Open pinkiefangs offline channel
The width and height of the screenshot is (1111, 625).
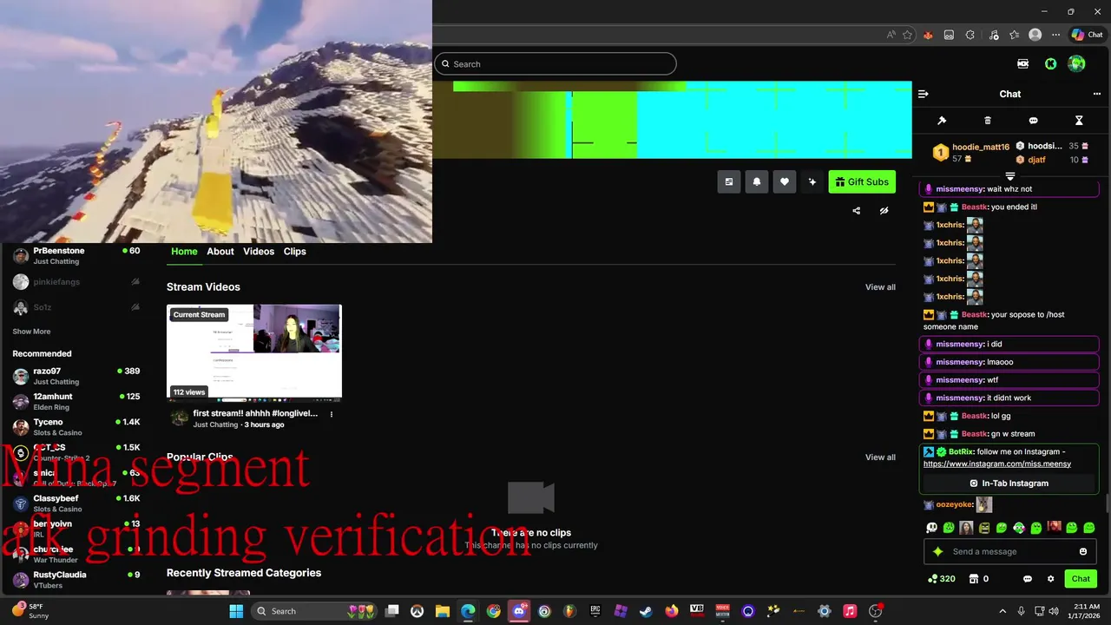[76, 282]
